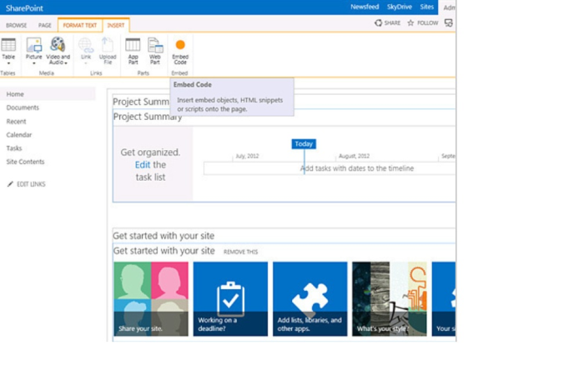The image size is (584, 365).
Task: Click the SharePoint logo text
Action: coord(24,8)
